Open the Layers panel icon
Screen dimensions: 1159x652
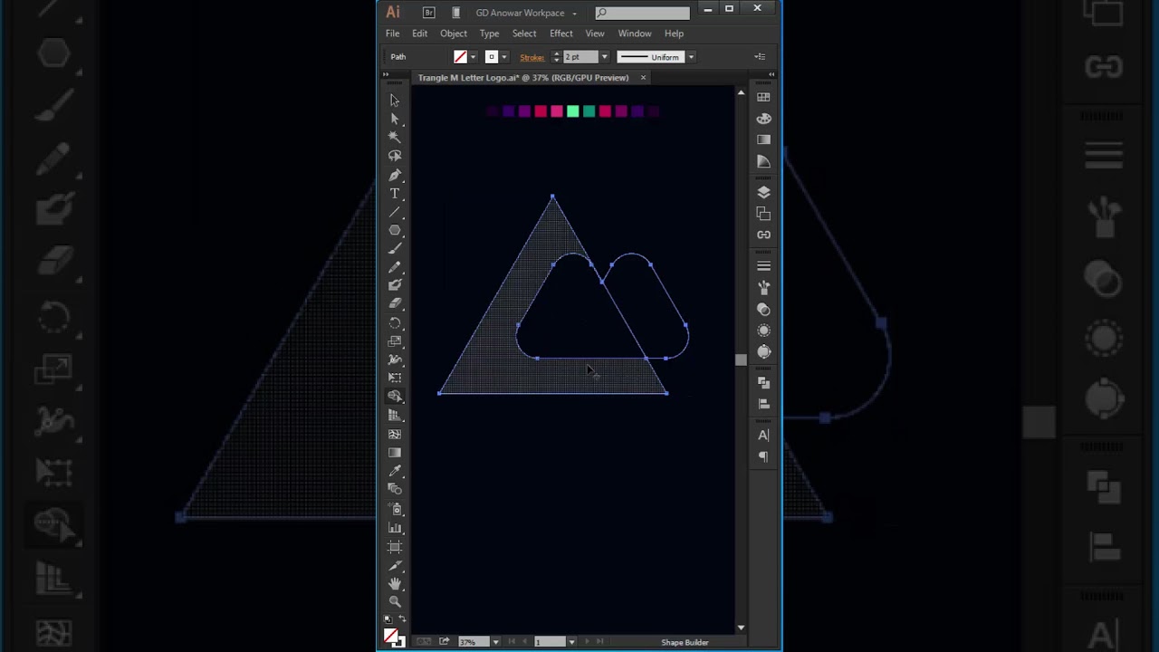(763, 192)
